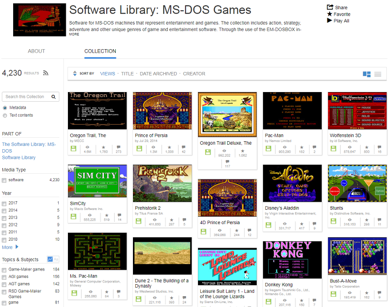The width and height of the screenshot is (388, 307).
Task: Click the Stunts reviews comment icon
Action: [x=379, y=220]
